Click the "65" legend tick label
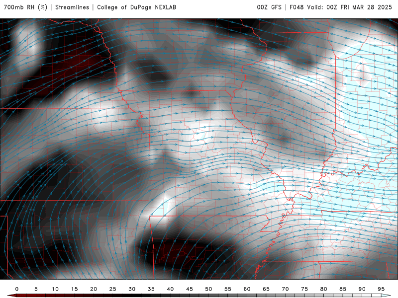398x298 pixels. point(266,289)
